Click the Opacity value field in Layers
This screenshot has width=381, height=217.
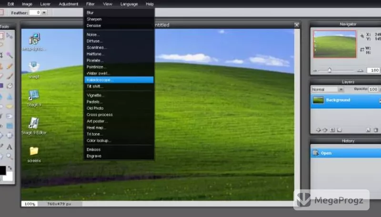pyautogui.click(x=373, y=89)
